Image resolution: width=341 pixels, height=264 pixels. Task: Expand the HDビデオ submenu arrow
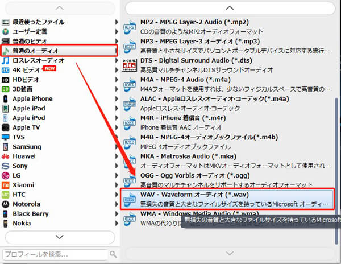(117, 80)
